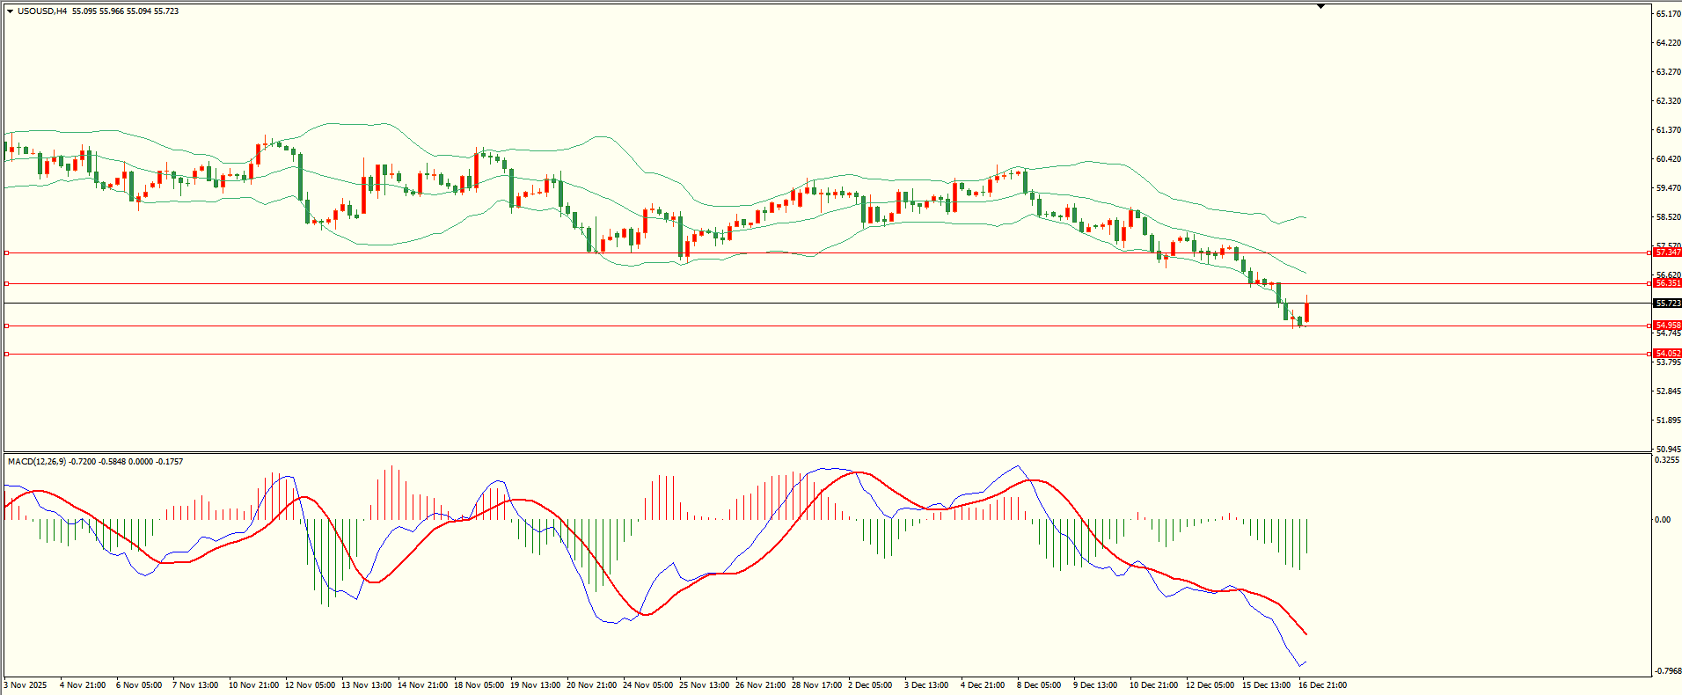Select left handle of 54.052 horizontal line

pyautogui.click(x=7, y=354)
